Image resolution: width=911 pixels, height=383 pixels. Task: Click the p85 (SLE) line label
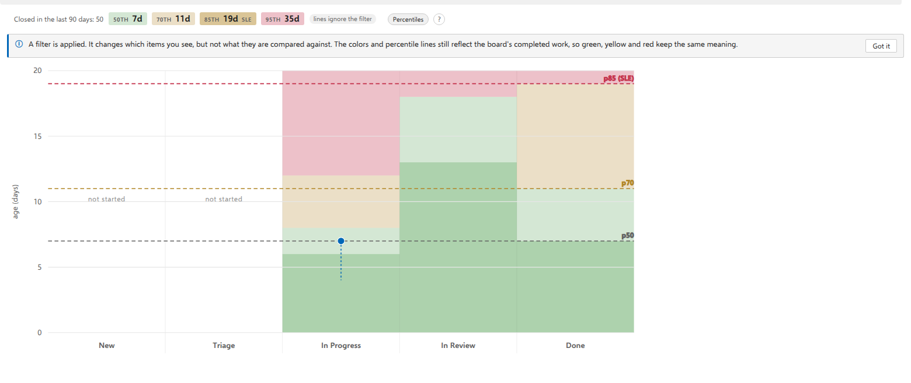618,78
